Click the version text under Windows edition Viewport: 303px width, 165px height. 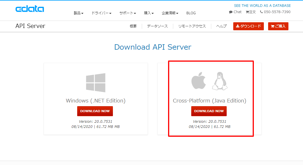(x=95, y=122)
